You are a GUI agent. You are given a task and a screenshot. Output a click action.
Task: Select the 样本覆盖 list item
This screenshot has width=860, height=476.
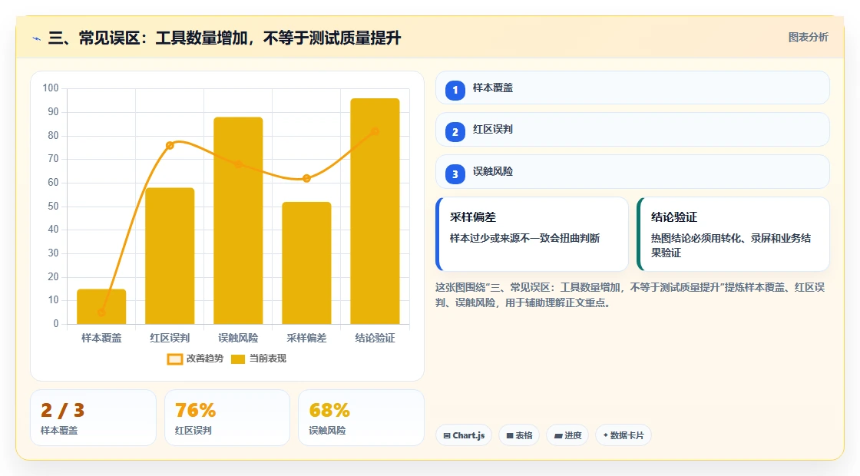[x=632, y=88]
